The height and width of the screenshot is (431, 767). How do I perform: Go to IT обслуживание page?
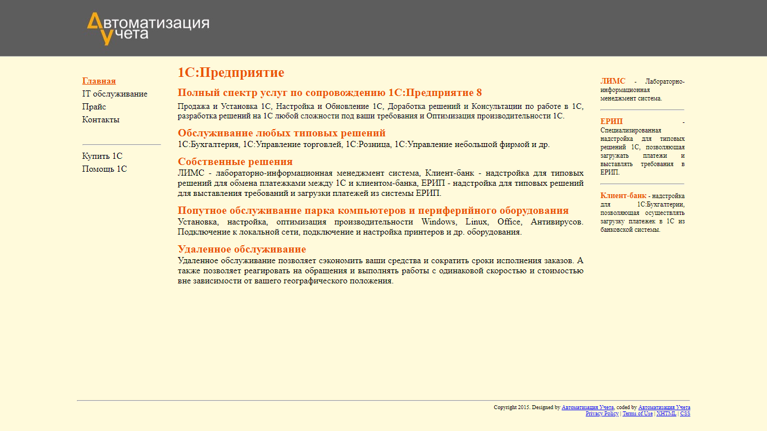tap(115, 94)
